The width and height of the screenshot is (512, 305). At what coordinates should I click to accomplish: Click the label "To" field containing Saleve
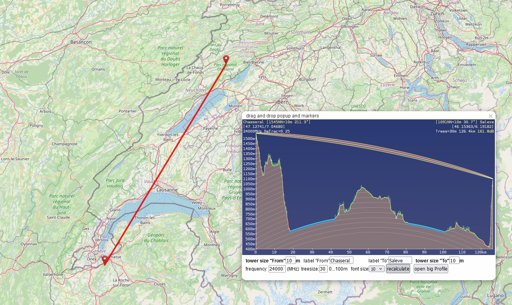(x=400, y=260)
